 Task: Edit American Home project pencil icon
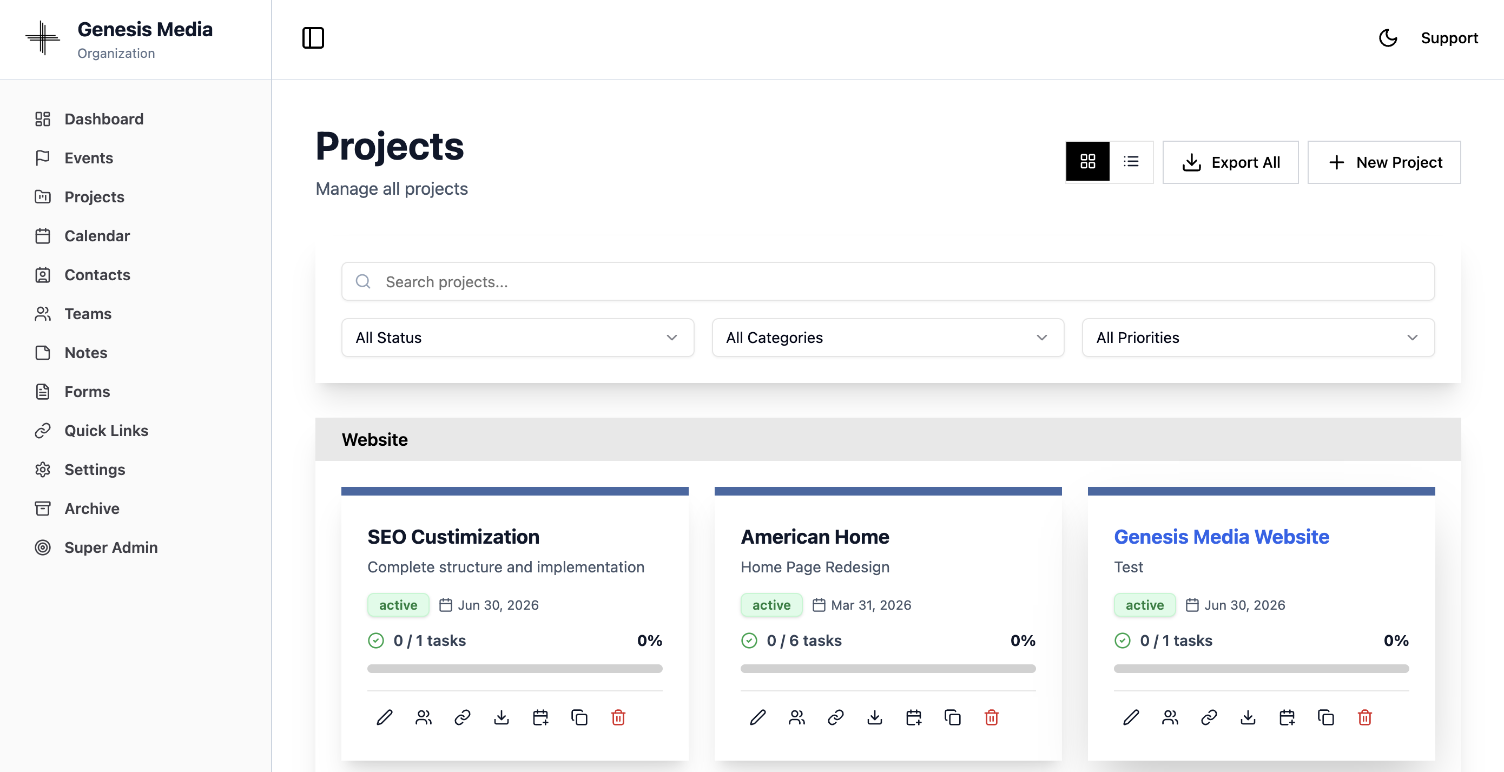[757, 717]
